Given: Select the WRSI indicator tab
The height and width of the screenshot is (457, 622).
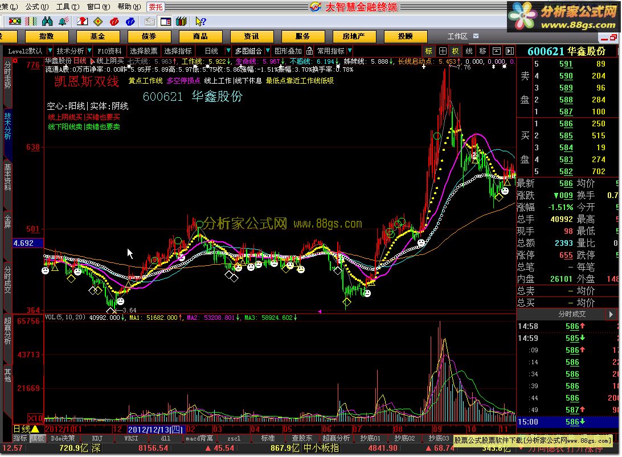Looking at the screenshot, I should coord(132,438).
